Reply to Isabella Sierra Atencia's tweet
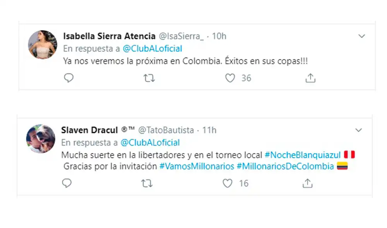 tap(69, 78)
